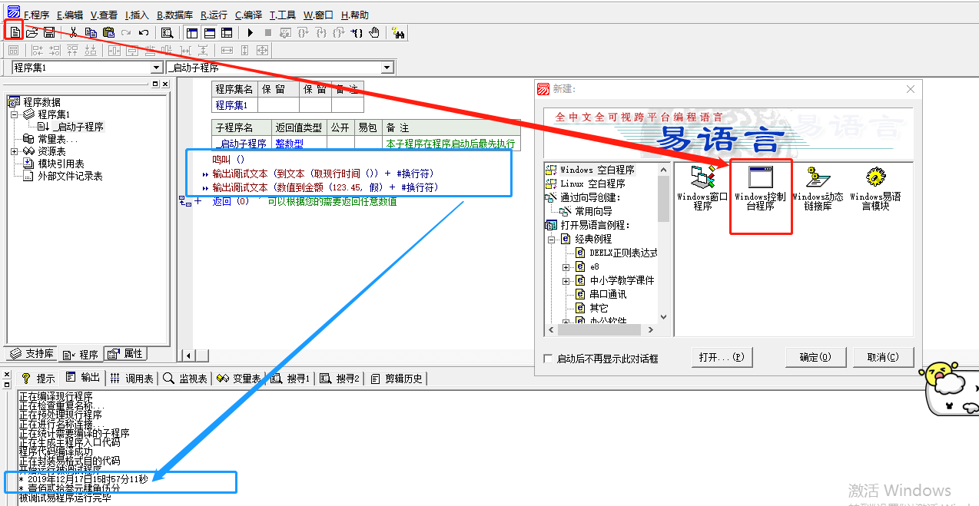
Task: Select the Windows控制台程序 icon in dialog
Action: [760, 188]
